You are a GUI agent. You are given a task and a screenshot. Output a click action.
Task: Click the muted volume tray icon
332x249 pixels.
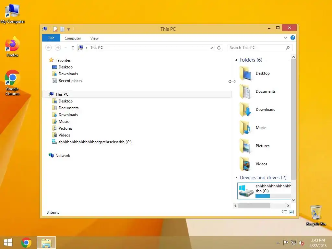(x=302, y=243)
